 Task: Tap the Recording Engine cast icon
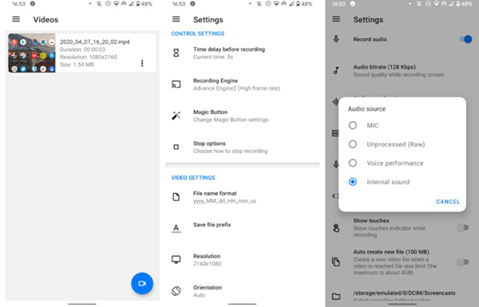[x=176, y=85]
